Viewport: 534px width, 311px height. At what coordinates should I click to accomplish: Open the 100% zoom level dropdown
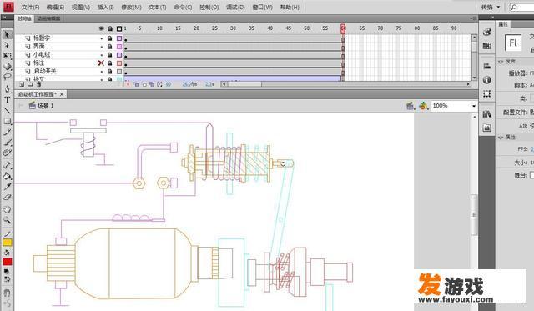pyautogui.click(x=454, y=106)
